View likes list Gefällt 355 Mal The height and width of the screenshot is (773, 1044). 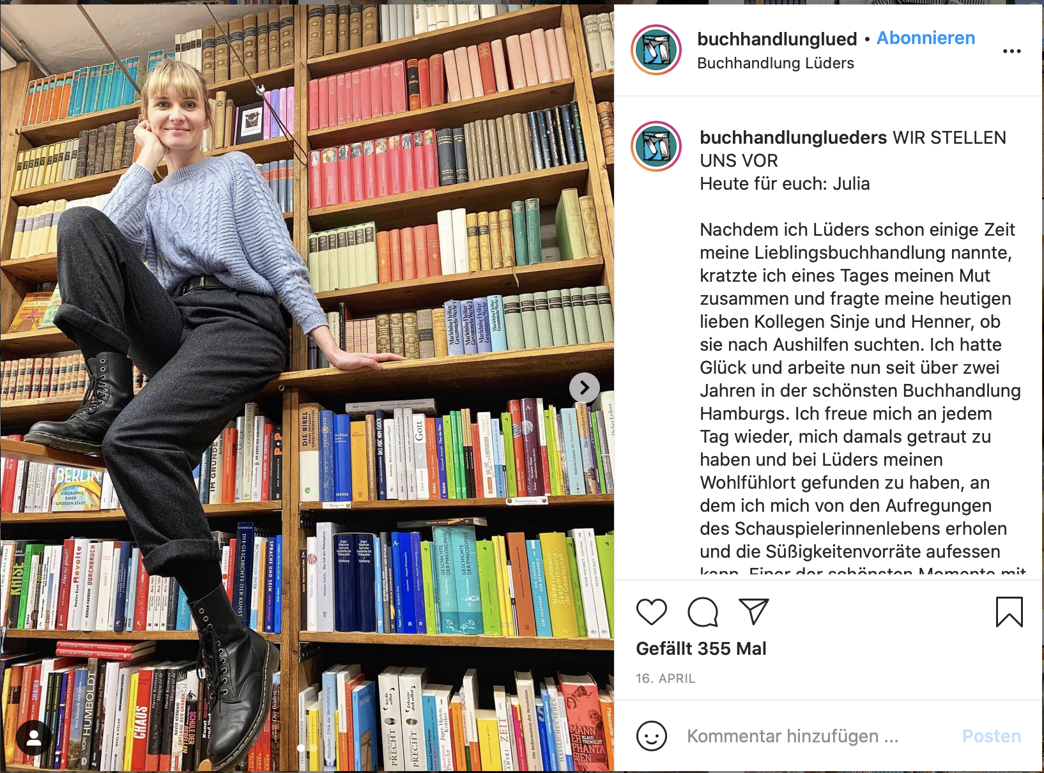point(701,648)
